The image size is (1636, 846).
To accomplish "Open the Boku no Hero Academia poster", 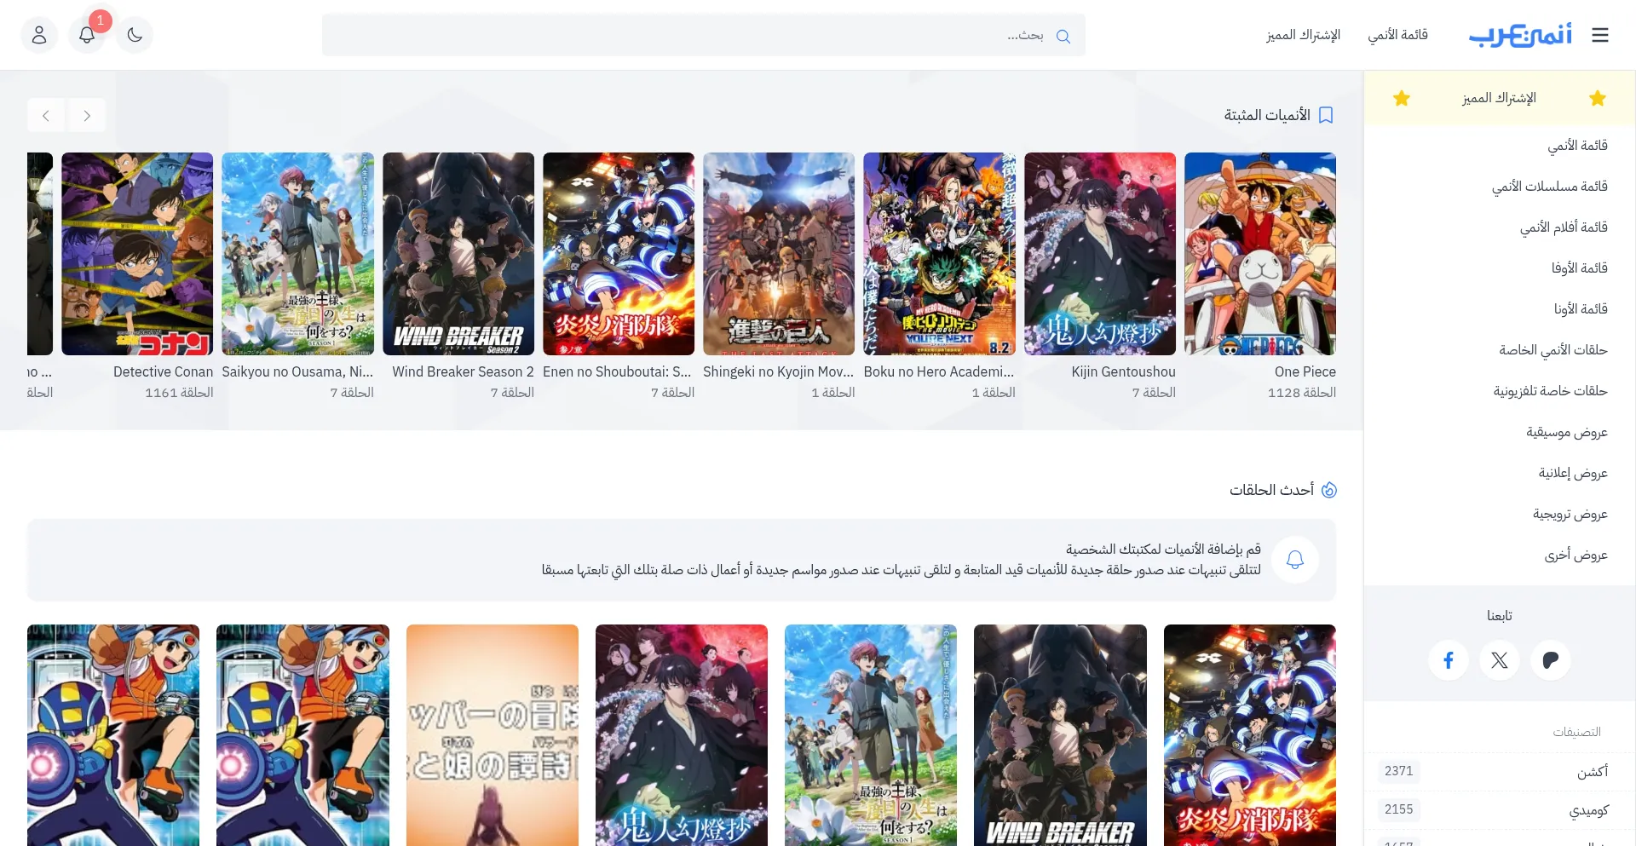I will [939, 254].
